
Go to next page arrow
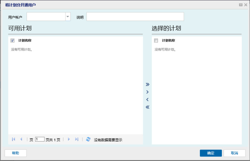click(69, 139)
